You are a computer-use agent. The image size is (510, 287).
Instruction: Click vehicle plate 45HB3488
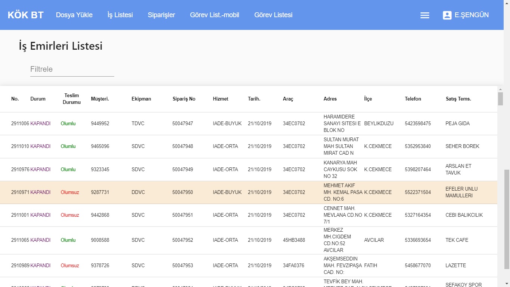coord(294,240)
